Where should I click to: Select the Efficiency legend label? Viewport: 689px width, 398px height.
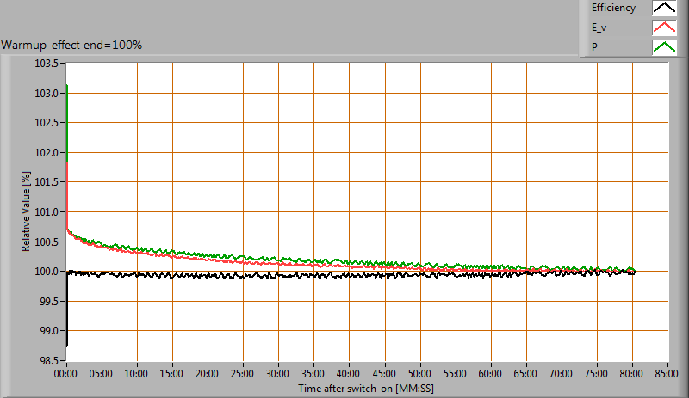point(613,9)
